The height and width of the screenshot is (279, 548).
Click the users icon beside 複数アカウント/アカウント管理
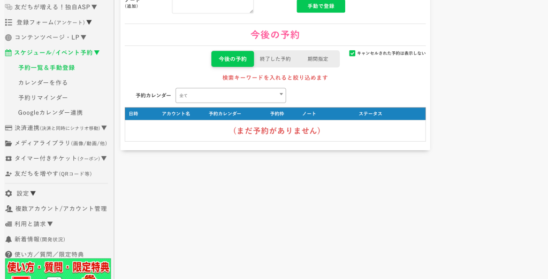(x=9, y=208)
